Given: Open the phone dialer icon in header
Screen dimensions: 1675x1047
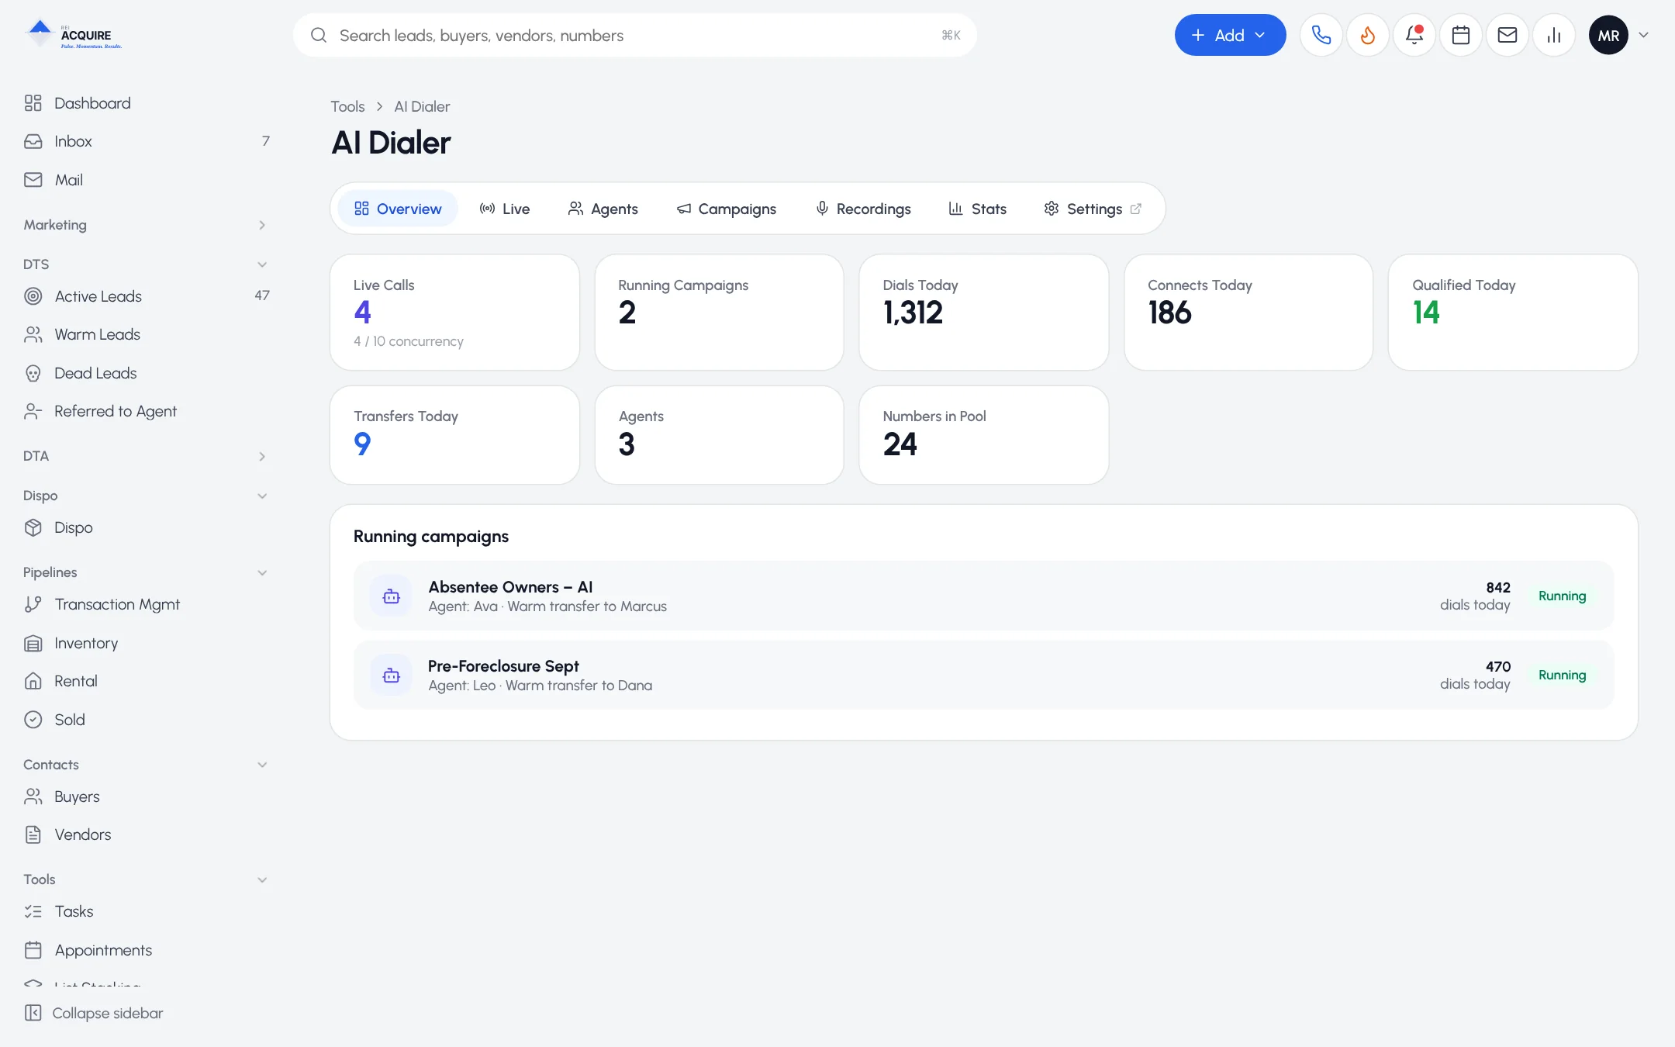Looking at the screenshot, I should 1321,35.
